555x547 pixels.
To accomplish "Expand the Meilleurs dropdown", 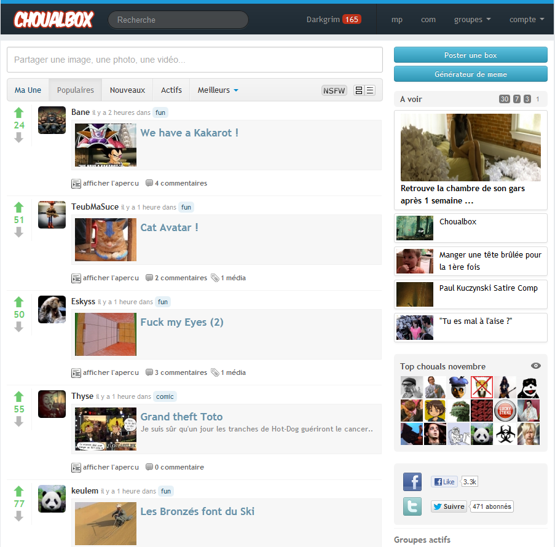I will pyautogui.click(x=218, y=90).
